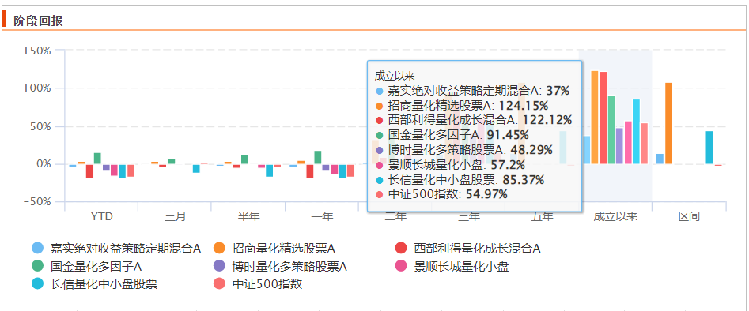Screen dimensions: 749x311
Task: Select the 三月 period label
Action: 176,216
